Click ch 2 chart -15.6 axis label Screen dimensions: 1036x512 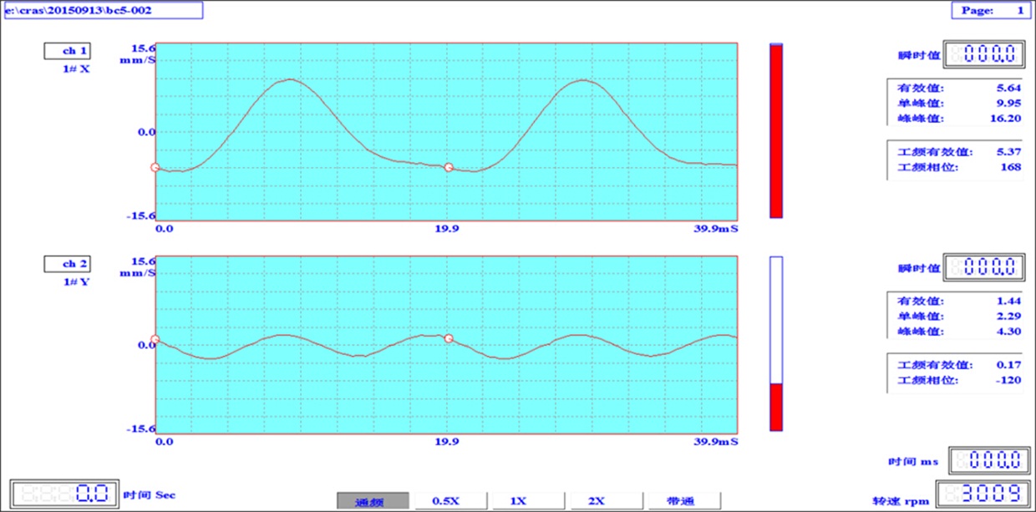pyautogui.click(x=140, y=428)
